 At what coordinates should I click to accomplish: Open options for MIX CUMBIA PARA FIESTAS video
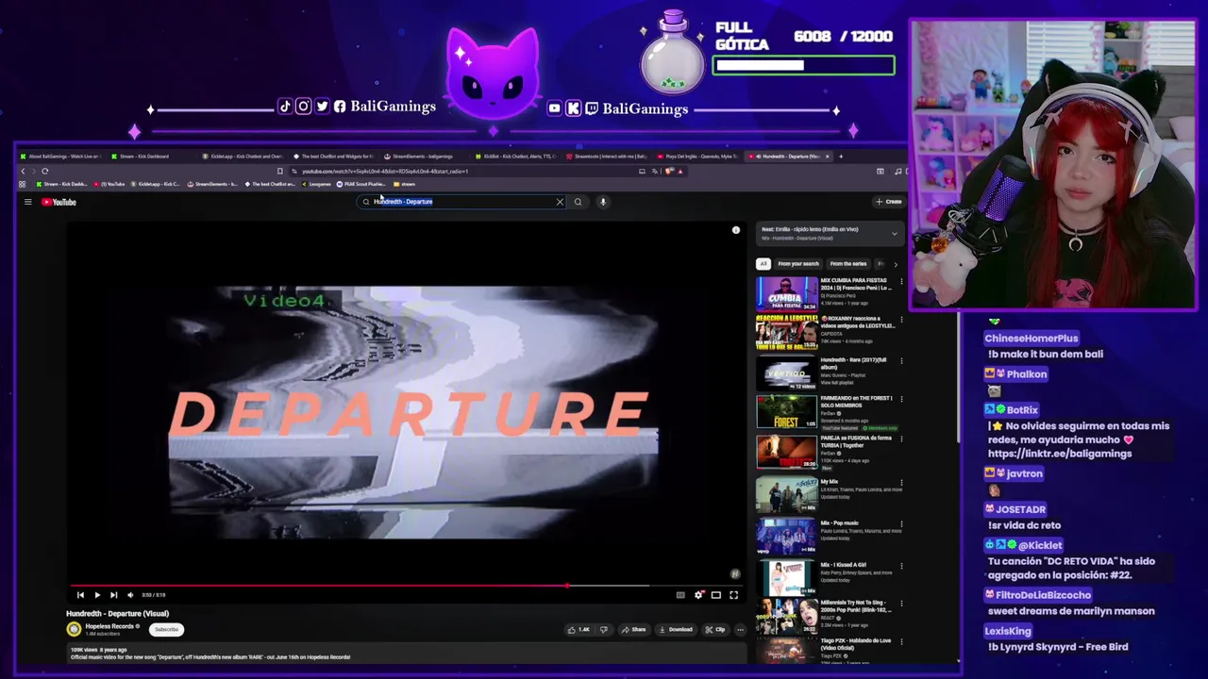[901, 281]
